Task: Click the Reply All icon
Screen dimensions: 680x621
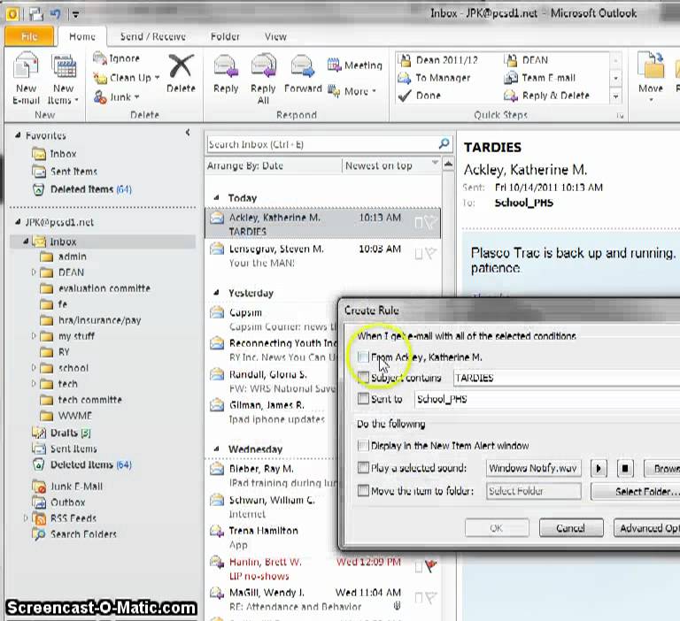Action: 263,66
